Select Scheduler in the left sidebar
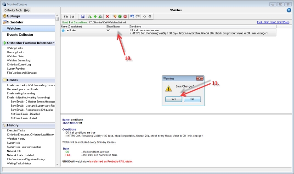 pyautogui.click(x=15, y=22)
